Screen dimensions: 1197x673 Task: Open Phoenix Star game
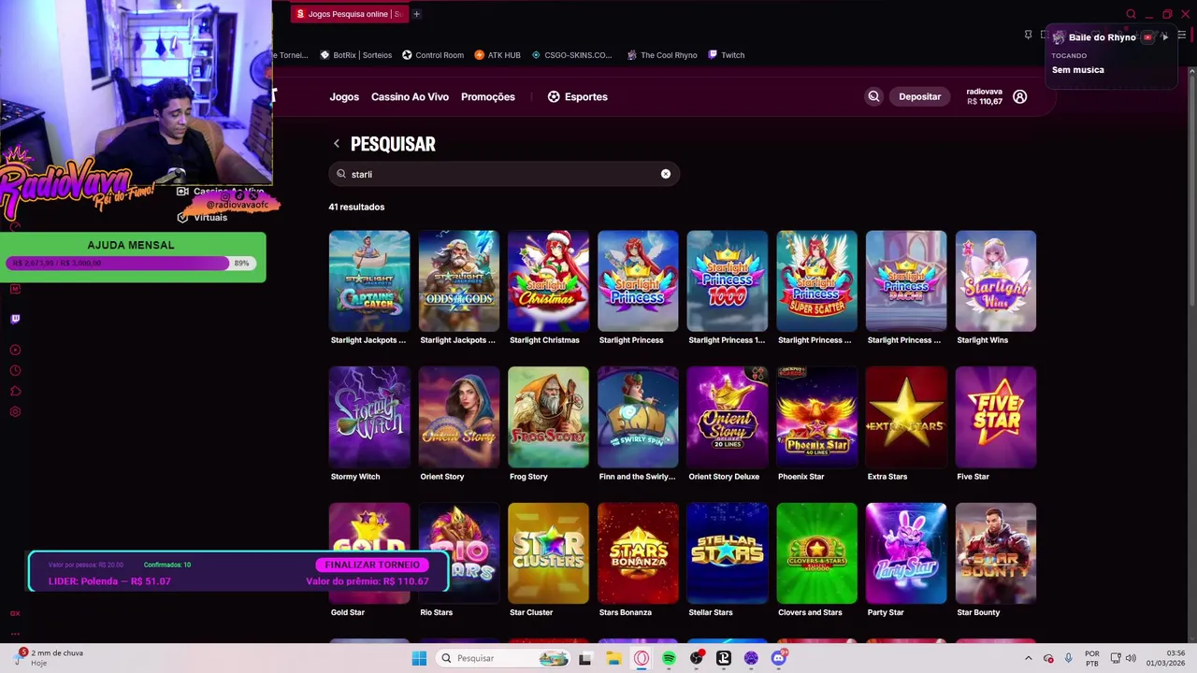pos(816,417)
